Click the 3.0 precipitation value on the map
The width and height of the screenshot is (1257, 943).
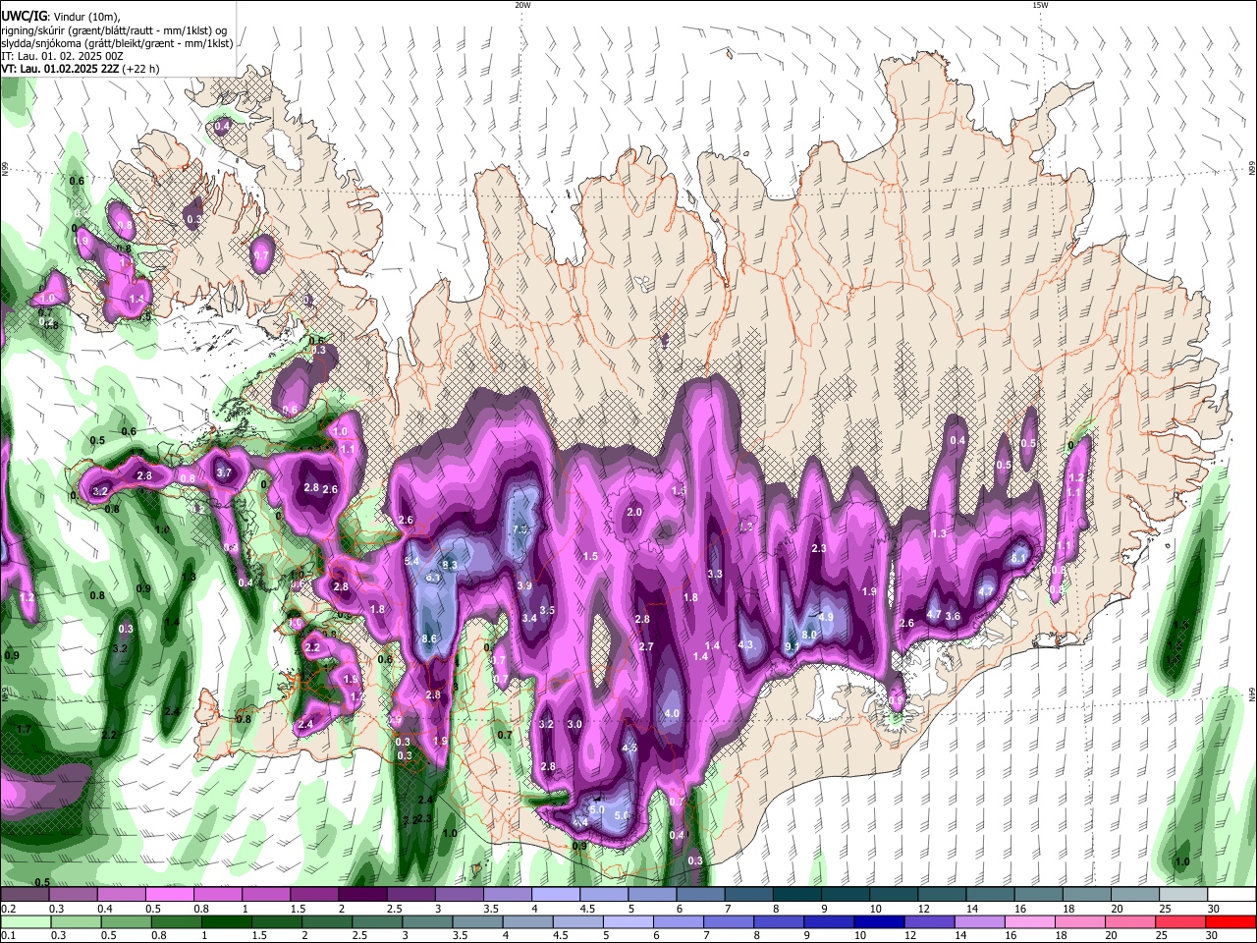pos(574,724)
